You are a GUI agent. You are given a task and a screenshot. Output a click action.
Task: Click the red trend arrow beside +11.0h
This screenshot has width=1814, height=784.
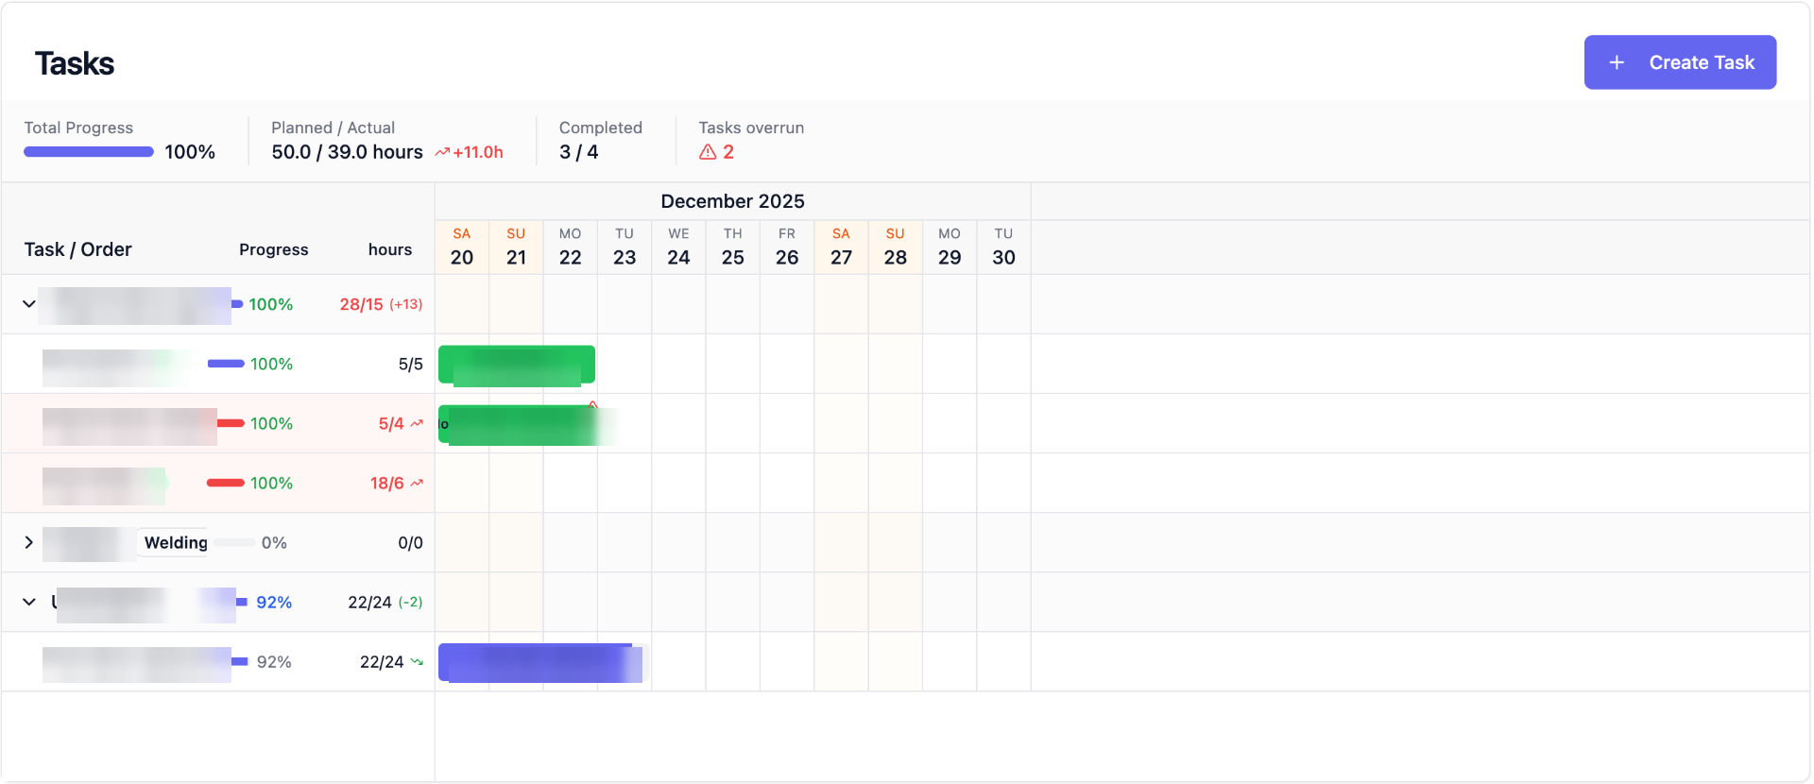[442, 152]
